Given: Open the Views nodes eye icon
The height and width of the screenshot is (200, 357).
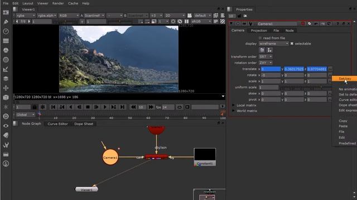Looking at the screenshot, I should [6, 126].
